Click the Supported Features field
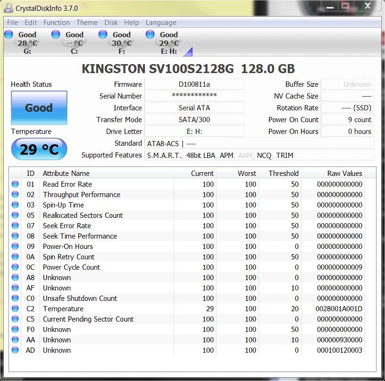The height and width of the screenshot is (381, 385). coord(259,155)
